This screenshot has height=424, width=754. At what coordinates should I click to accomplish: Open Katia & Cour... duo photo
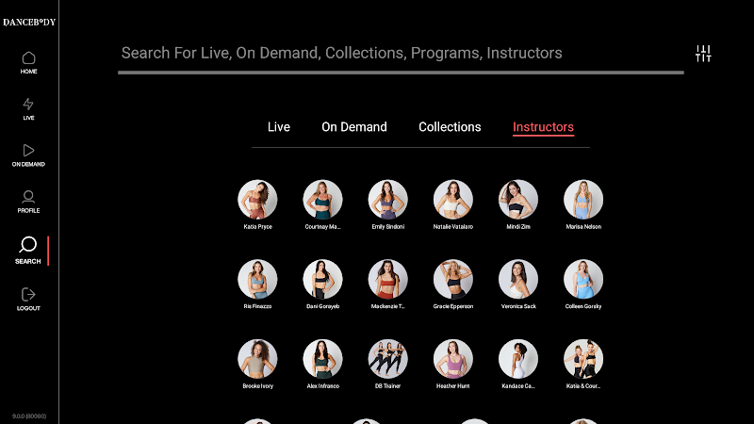(583, 359)
